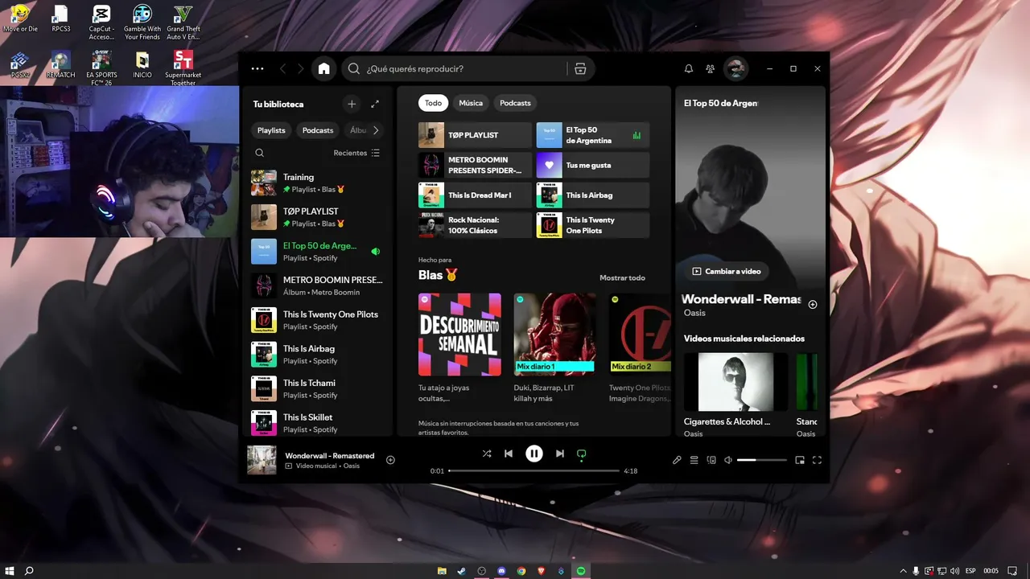Open the Friend Activity icon
Image resolution: width=1030 pixels, height=579 pixels.
[x=710, y=69]
